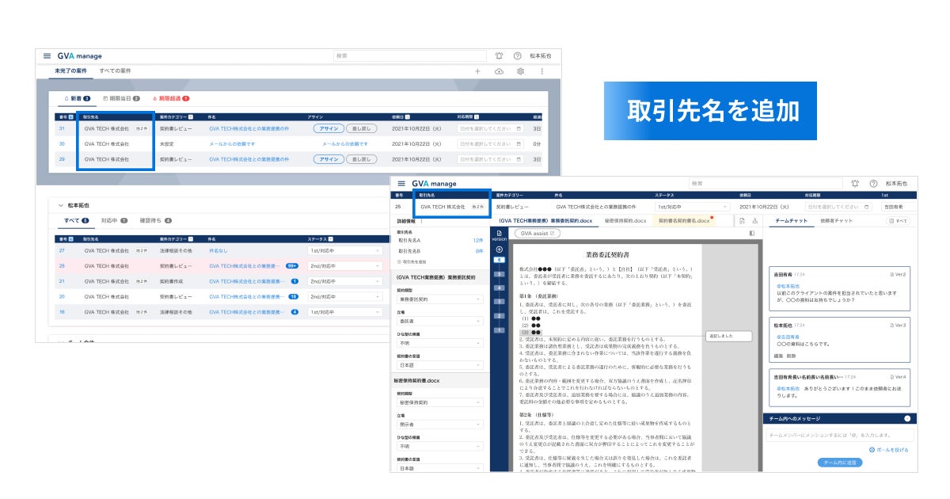Open case number 27 link
This screenshot has height=499, width=950.
(61, 250)
